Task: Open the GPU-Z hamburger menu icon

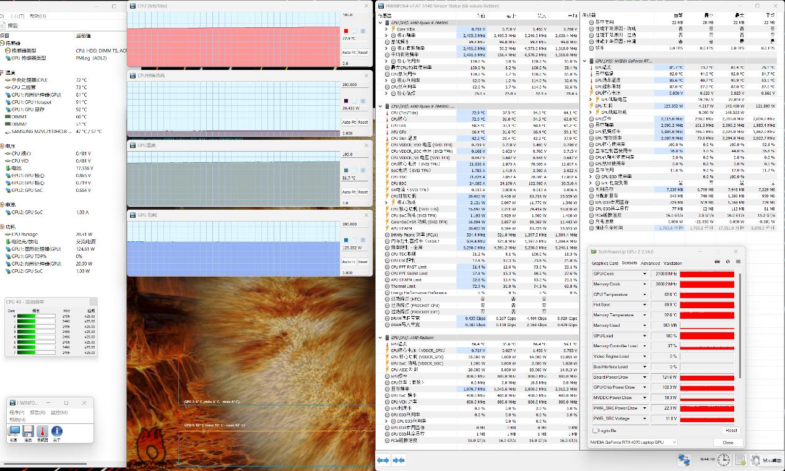Action: click(x=738, y=262)
